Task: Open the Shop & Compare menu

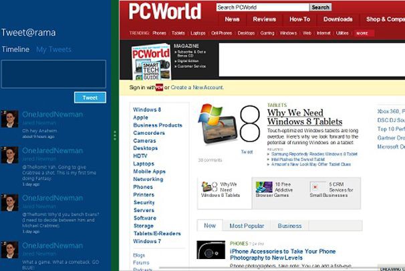Action: click(x=385, y=19)
